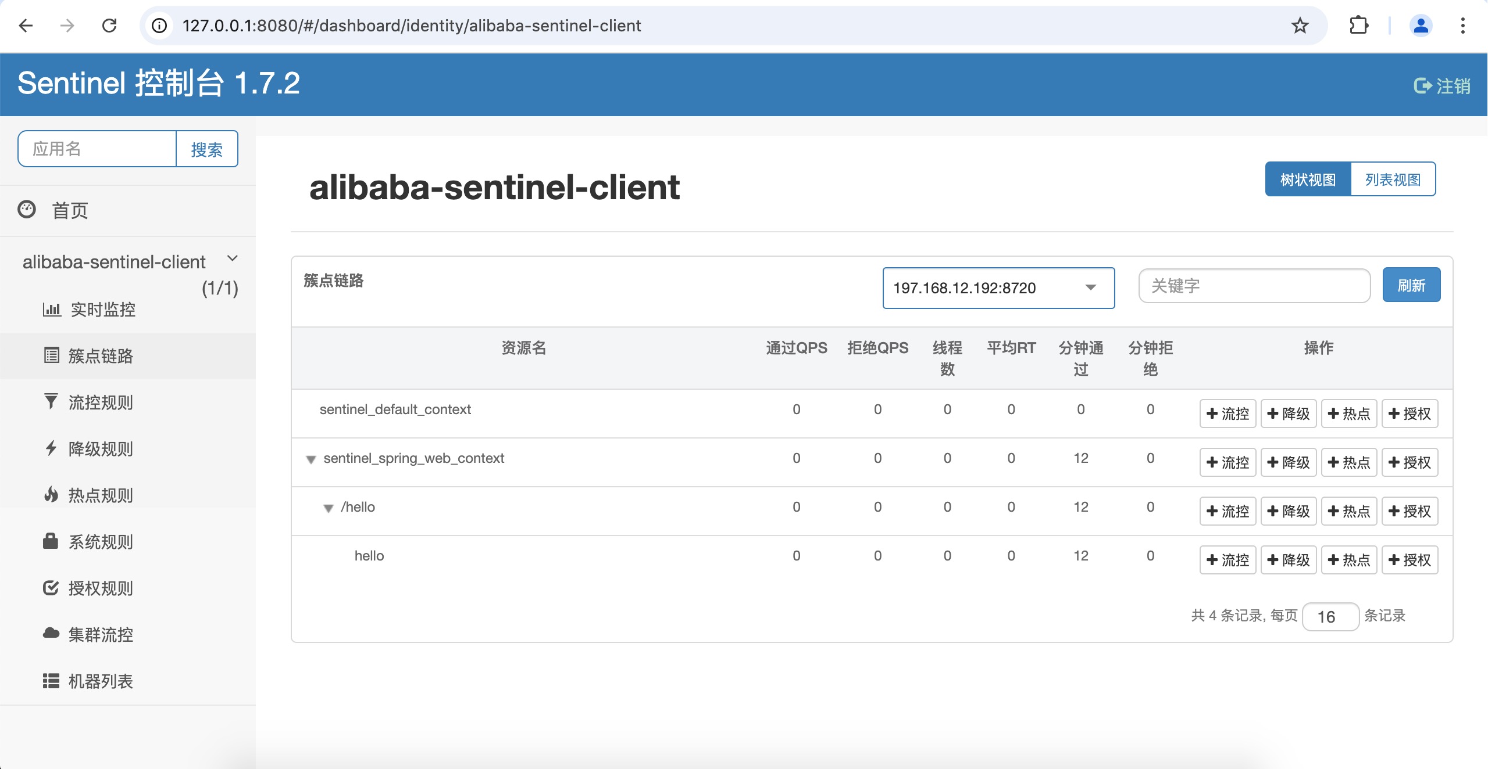The height and width of the screenshot is (769, 1488).
Task: Click the check-square icon for 授权规则
Action: click(x=51, y=588)
